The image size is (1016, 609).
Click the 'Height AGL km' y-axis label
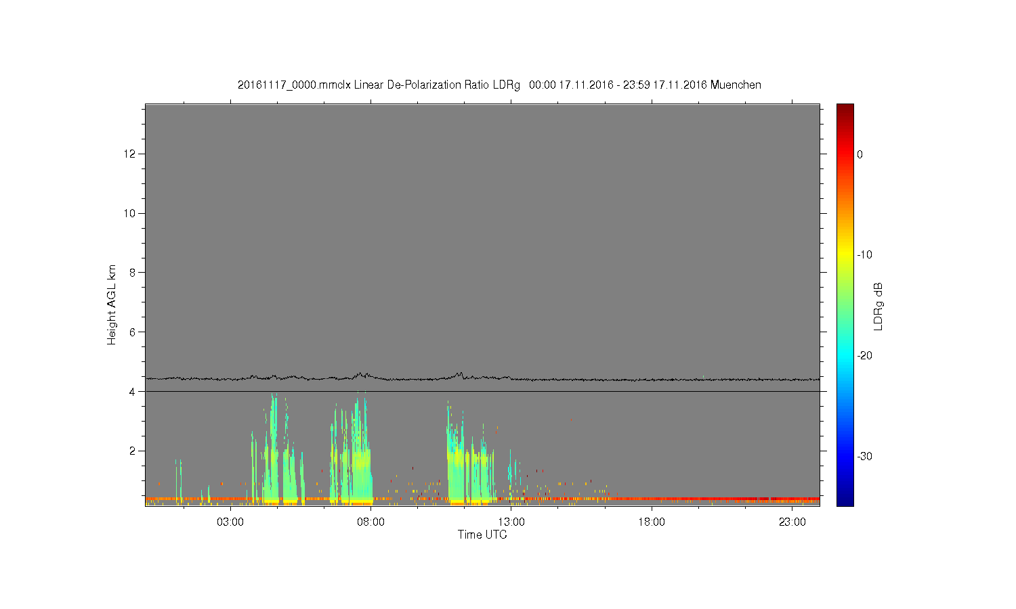[112, 304]
